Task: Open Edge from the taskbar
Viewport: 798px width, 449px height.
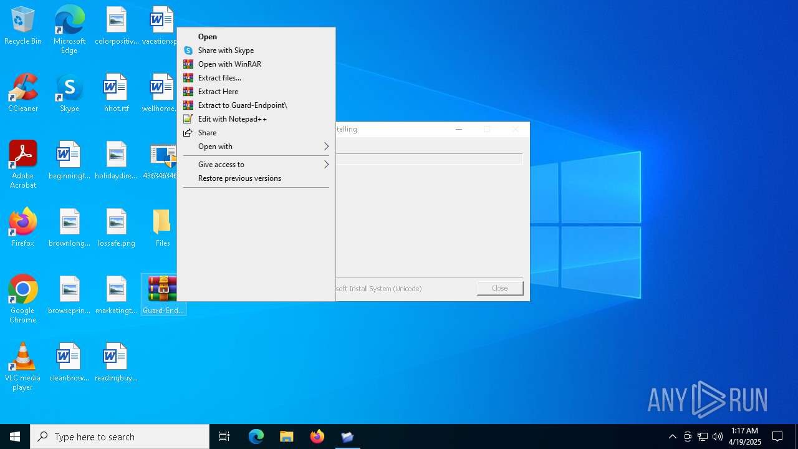Action: click(x=256, y=437)
